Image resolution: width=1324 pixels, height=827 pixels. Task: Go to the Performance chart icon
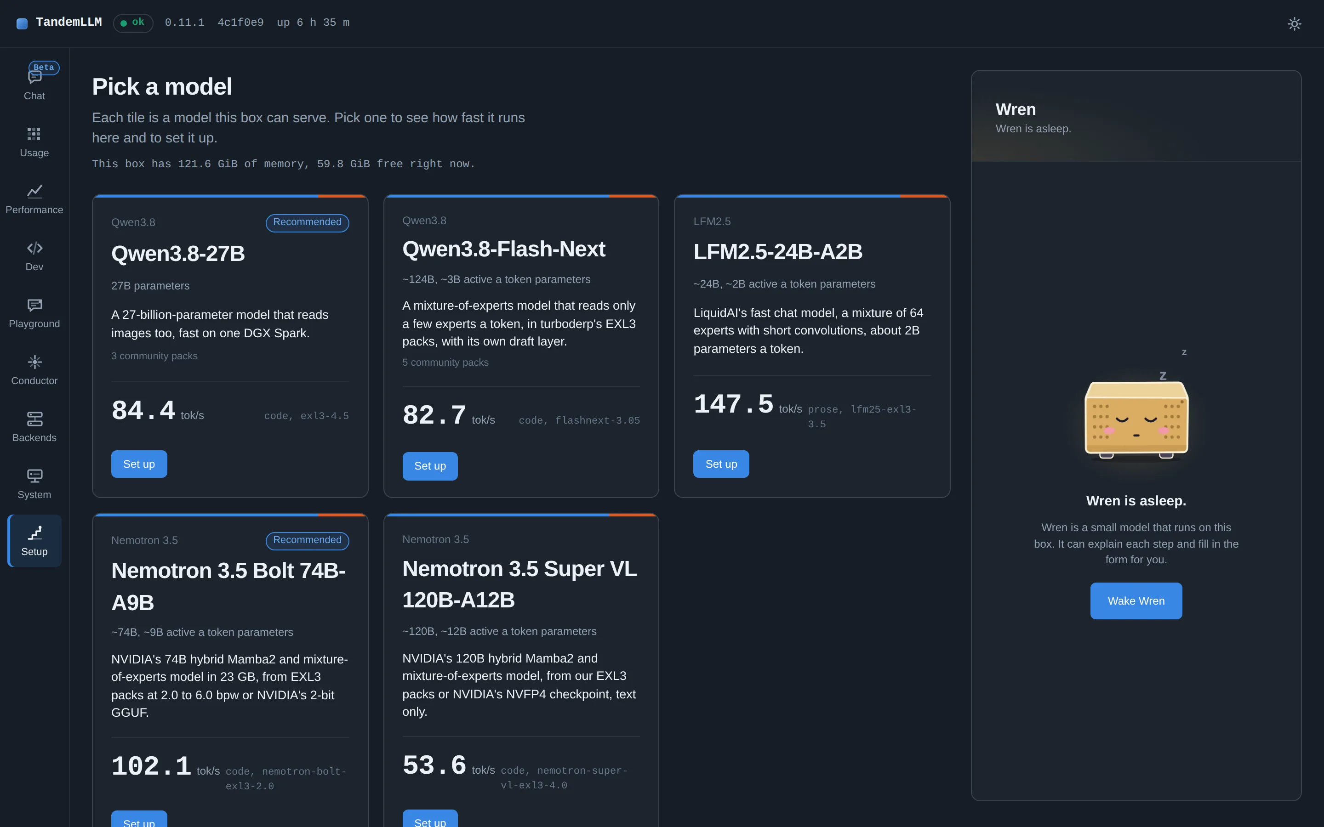pyautogui.click(x=34, y=191)
